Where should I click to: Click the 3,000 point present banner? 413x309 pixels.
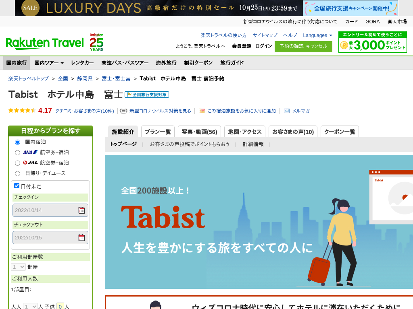[372, 42]
